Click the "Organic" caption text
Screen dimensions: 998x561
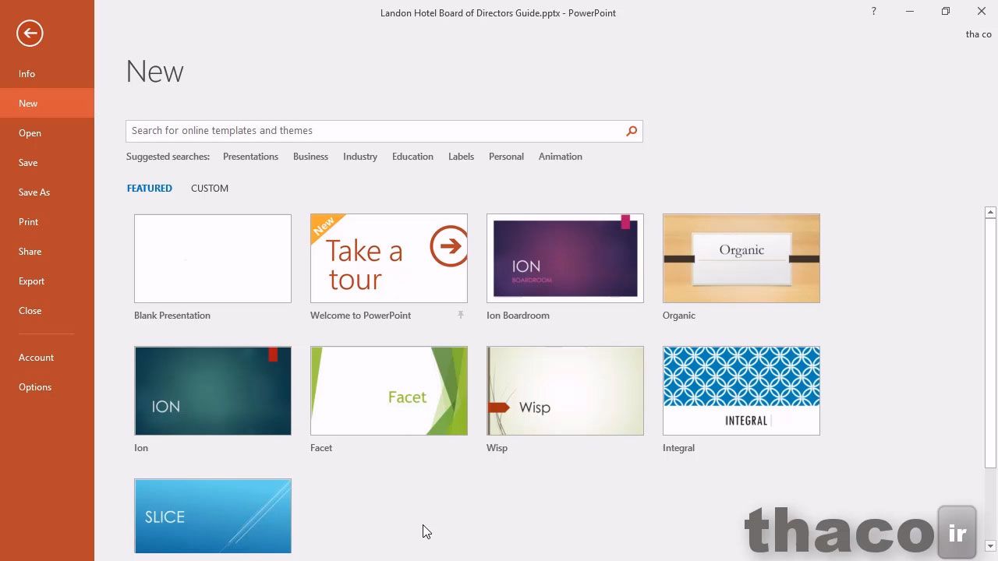click(x=679, y=316)
